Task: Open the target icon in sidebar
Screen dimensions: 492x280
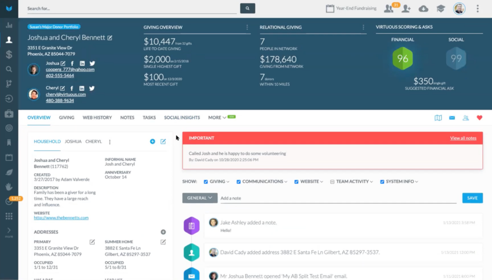Action: point(9,128)
